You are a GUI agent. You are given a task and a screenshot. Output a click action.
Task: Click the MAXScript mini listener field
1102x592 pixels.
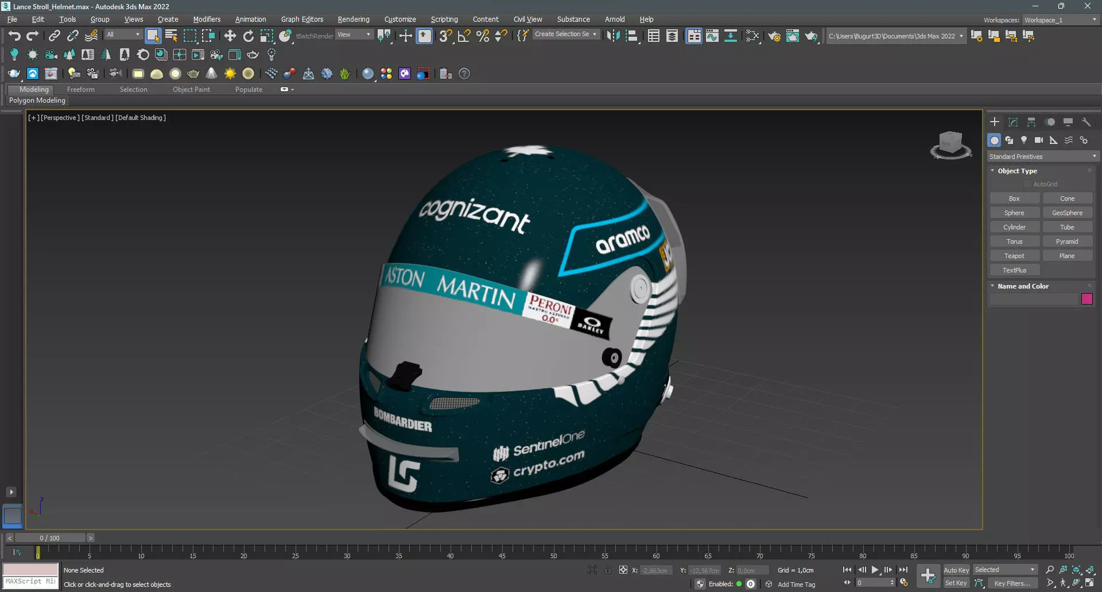[x=30, y=582]
